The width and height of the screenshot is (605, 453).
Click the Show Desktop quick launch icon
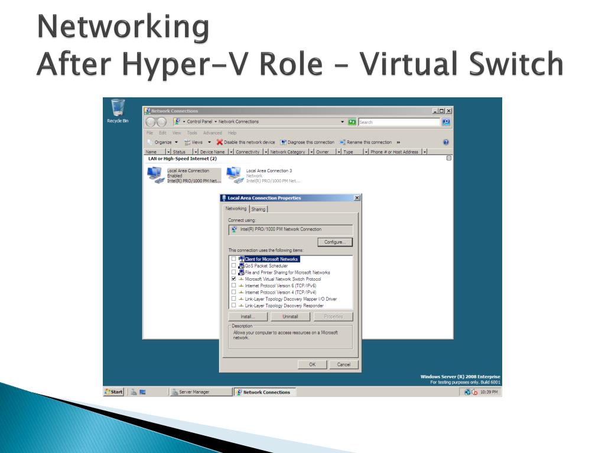click(143, 392)
